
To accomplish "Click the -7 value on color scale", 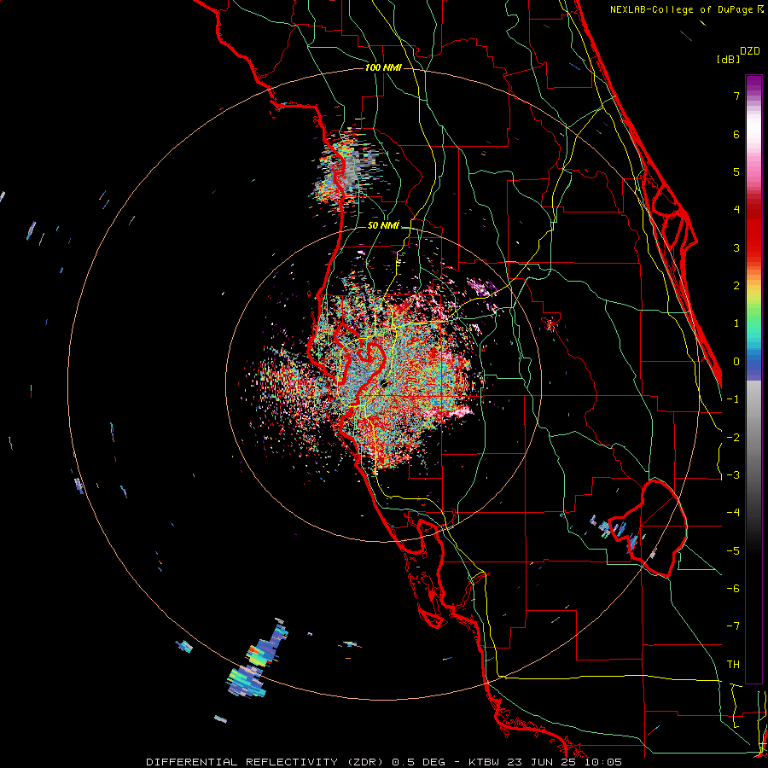I will coord(733,626).
